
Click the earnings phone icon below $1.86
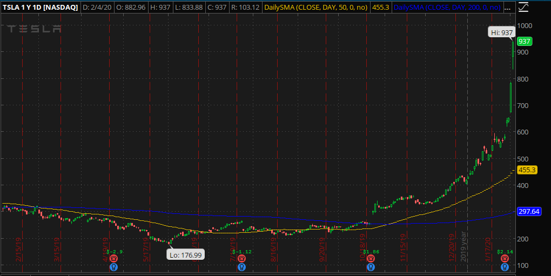pos(371,259)
